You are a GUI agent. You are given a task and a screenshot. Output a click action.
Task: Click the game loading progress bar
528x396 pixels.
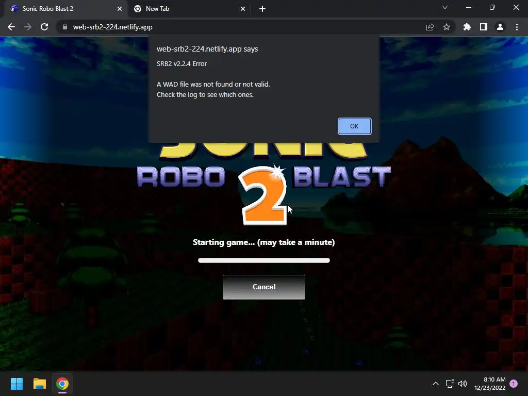(x=263, y=260)
